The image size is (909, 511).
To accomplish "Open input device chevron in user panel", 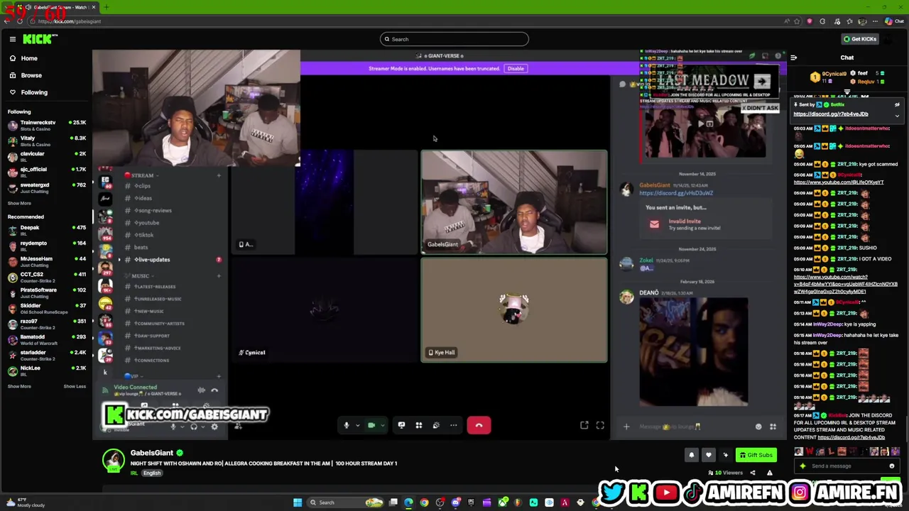I will tap(181, 427).
